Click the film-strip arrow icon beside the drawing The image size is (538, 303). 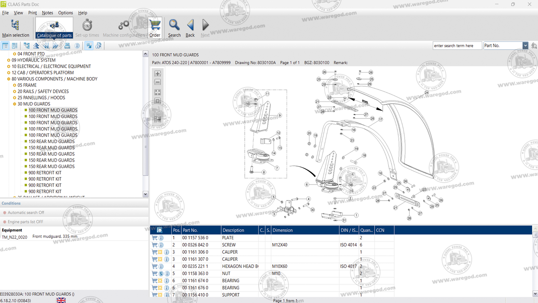157,120
